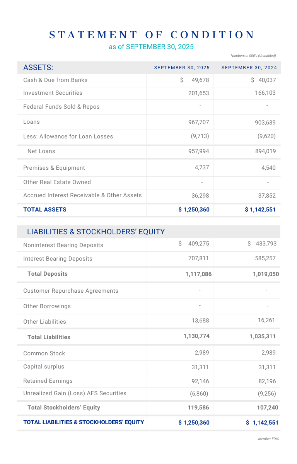Click the September 30, 2024 assets column header

249,68
